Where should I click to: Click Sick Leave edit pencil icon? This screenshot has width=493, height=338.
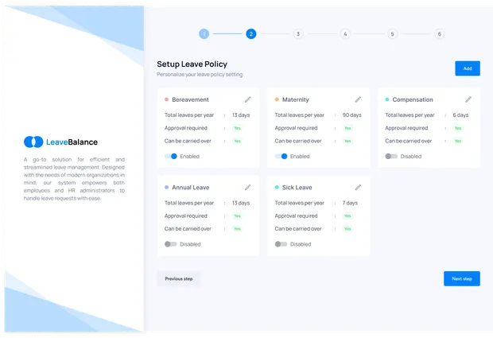click(358, 188)
